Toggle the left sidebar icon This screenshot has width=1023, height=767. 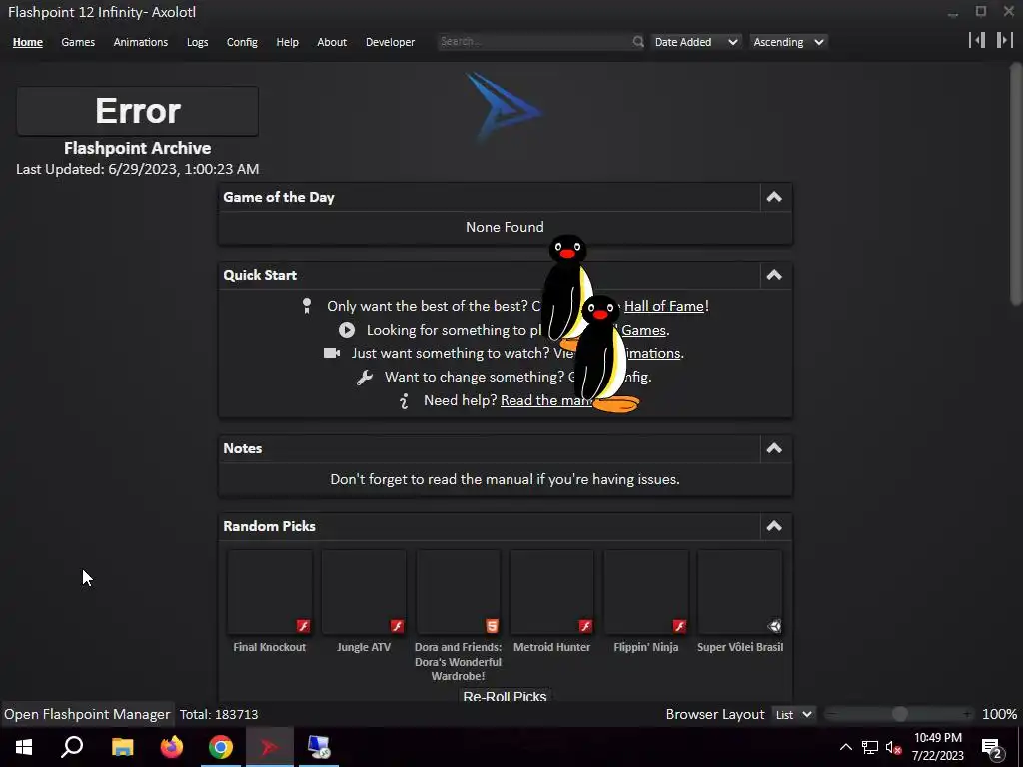coord(977,40)
